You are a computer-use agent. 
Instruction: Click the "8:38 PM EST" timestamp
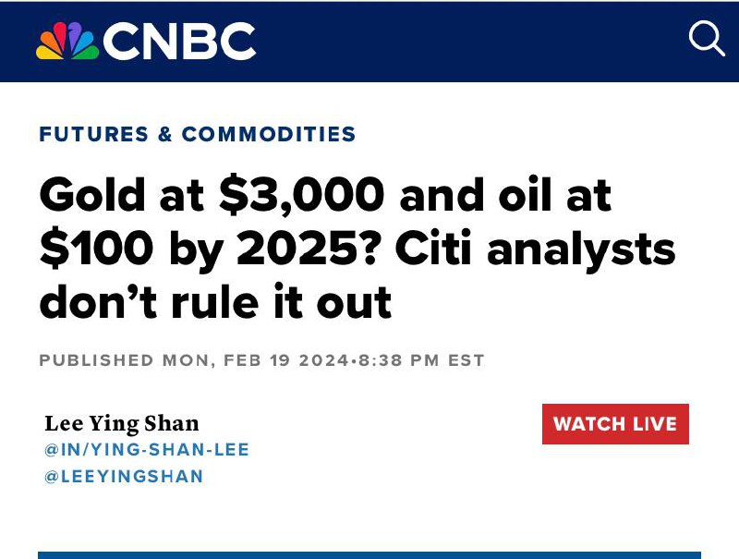tap(421, 360)
